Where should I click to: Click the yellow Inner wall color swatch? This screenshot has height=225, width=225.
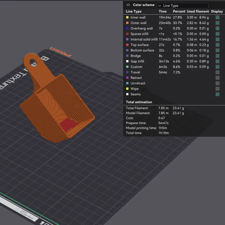click(127, 17)
